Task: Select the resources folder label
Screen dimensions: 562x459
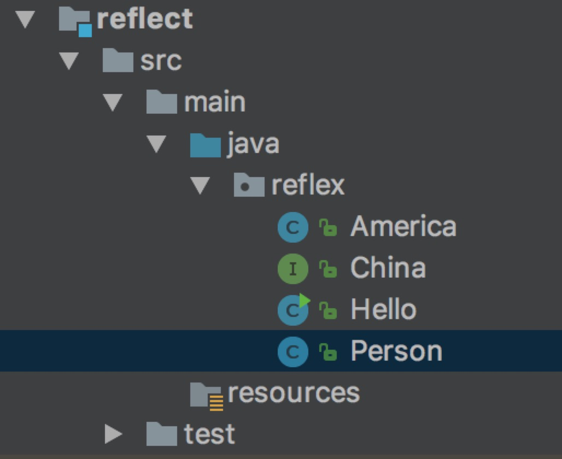Action: [294, 393]
